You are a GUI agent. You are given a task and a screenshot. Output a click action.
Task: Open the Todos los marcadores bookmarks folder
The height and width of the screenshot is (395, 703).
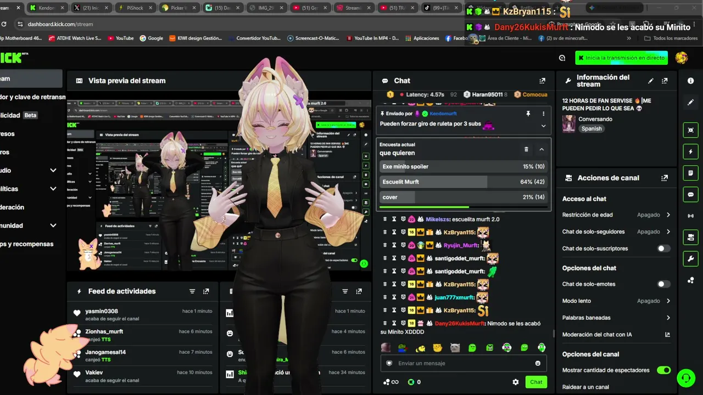pyautogui.click(x=671, y=38)
